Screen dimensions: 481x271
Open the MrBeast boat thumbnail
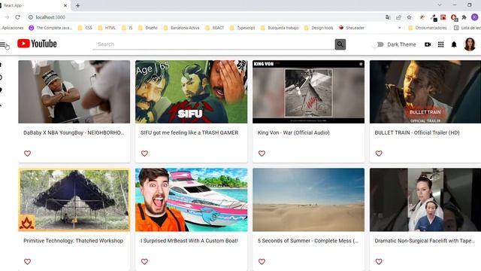click(192, 199)
